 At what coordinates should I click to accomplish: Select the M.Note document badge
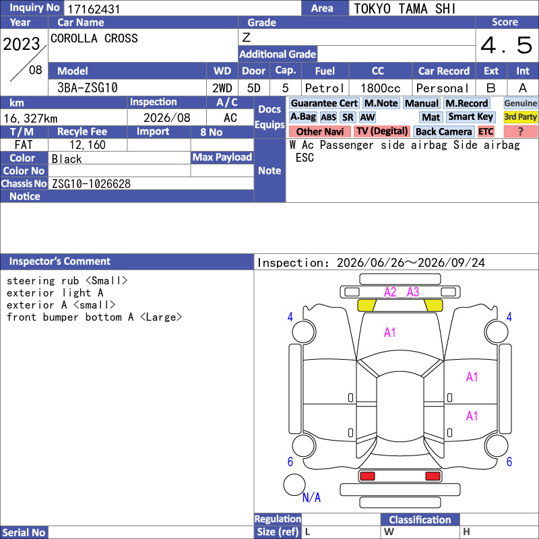[381, 103]
